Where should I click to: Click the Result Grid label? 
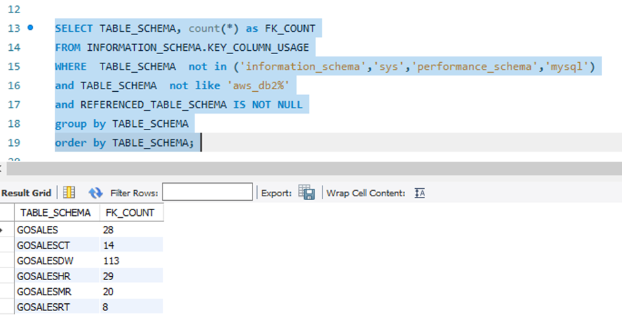[x=26, y=193]
